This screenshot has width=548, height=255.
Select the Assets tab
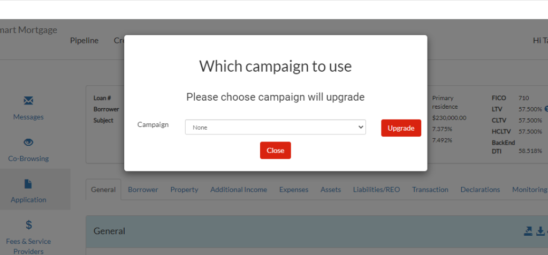pos(331,190)
